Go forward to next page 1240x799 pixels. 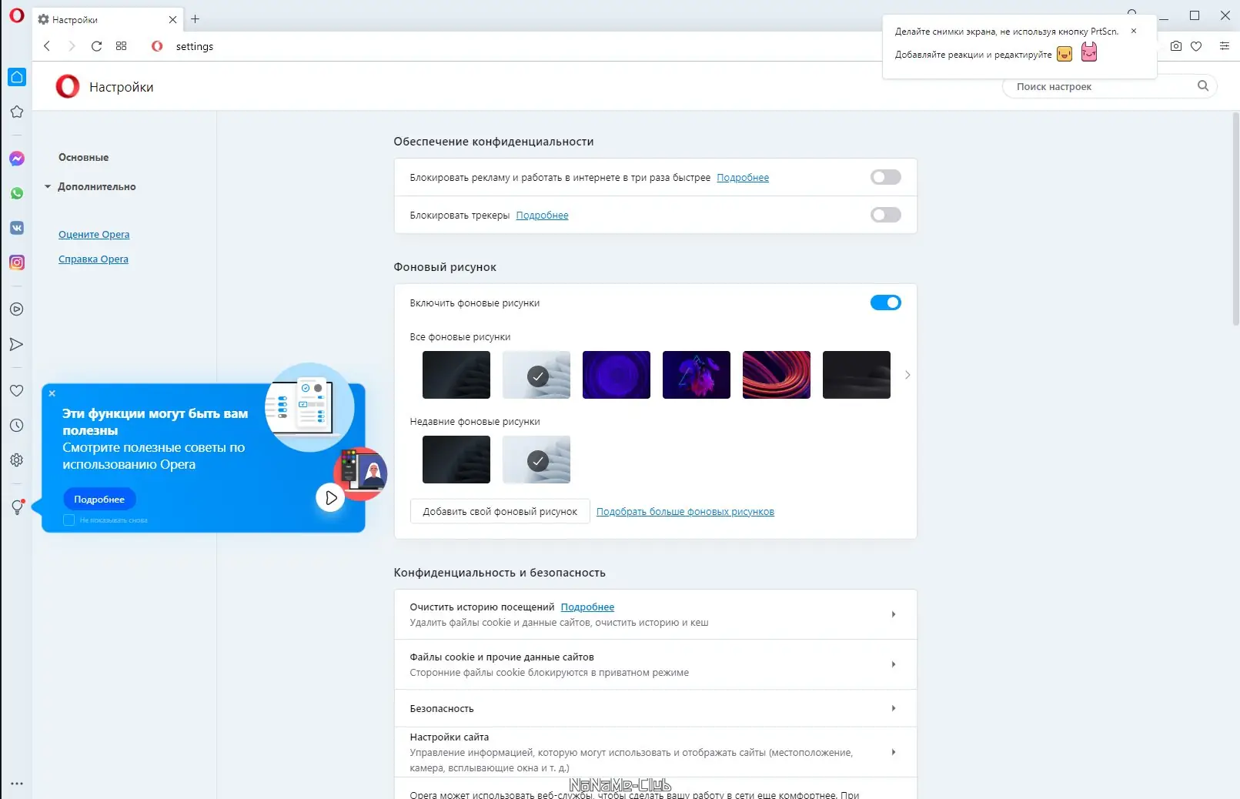coord(72,46)
